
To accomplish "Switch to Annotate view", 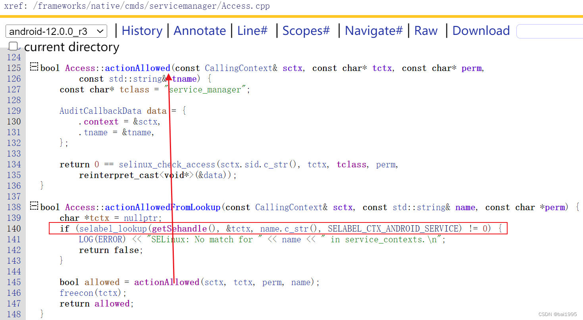I will (200, 31).
